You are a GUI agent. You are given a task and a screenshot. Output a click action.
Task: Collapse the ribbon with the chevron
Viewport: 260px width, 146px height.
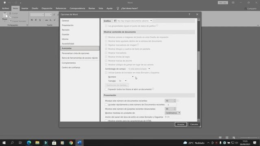click(258, 25)
